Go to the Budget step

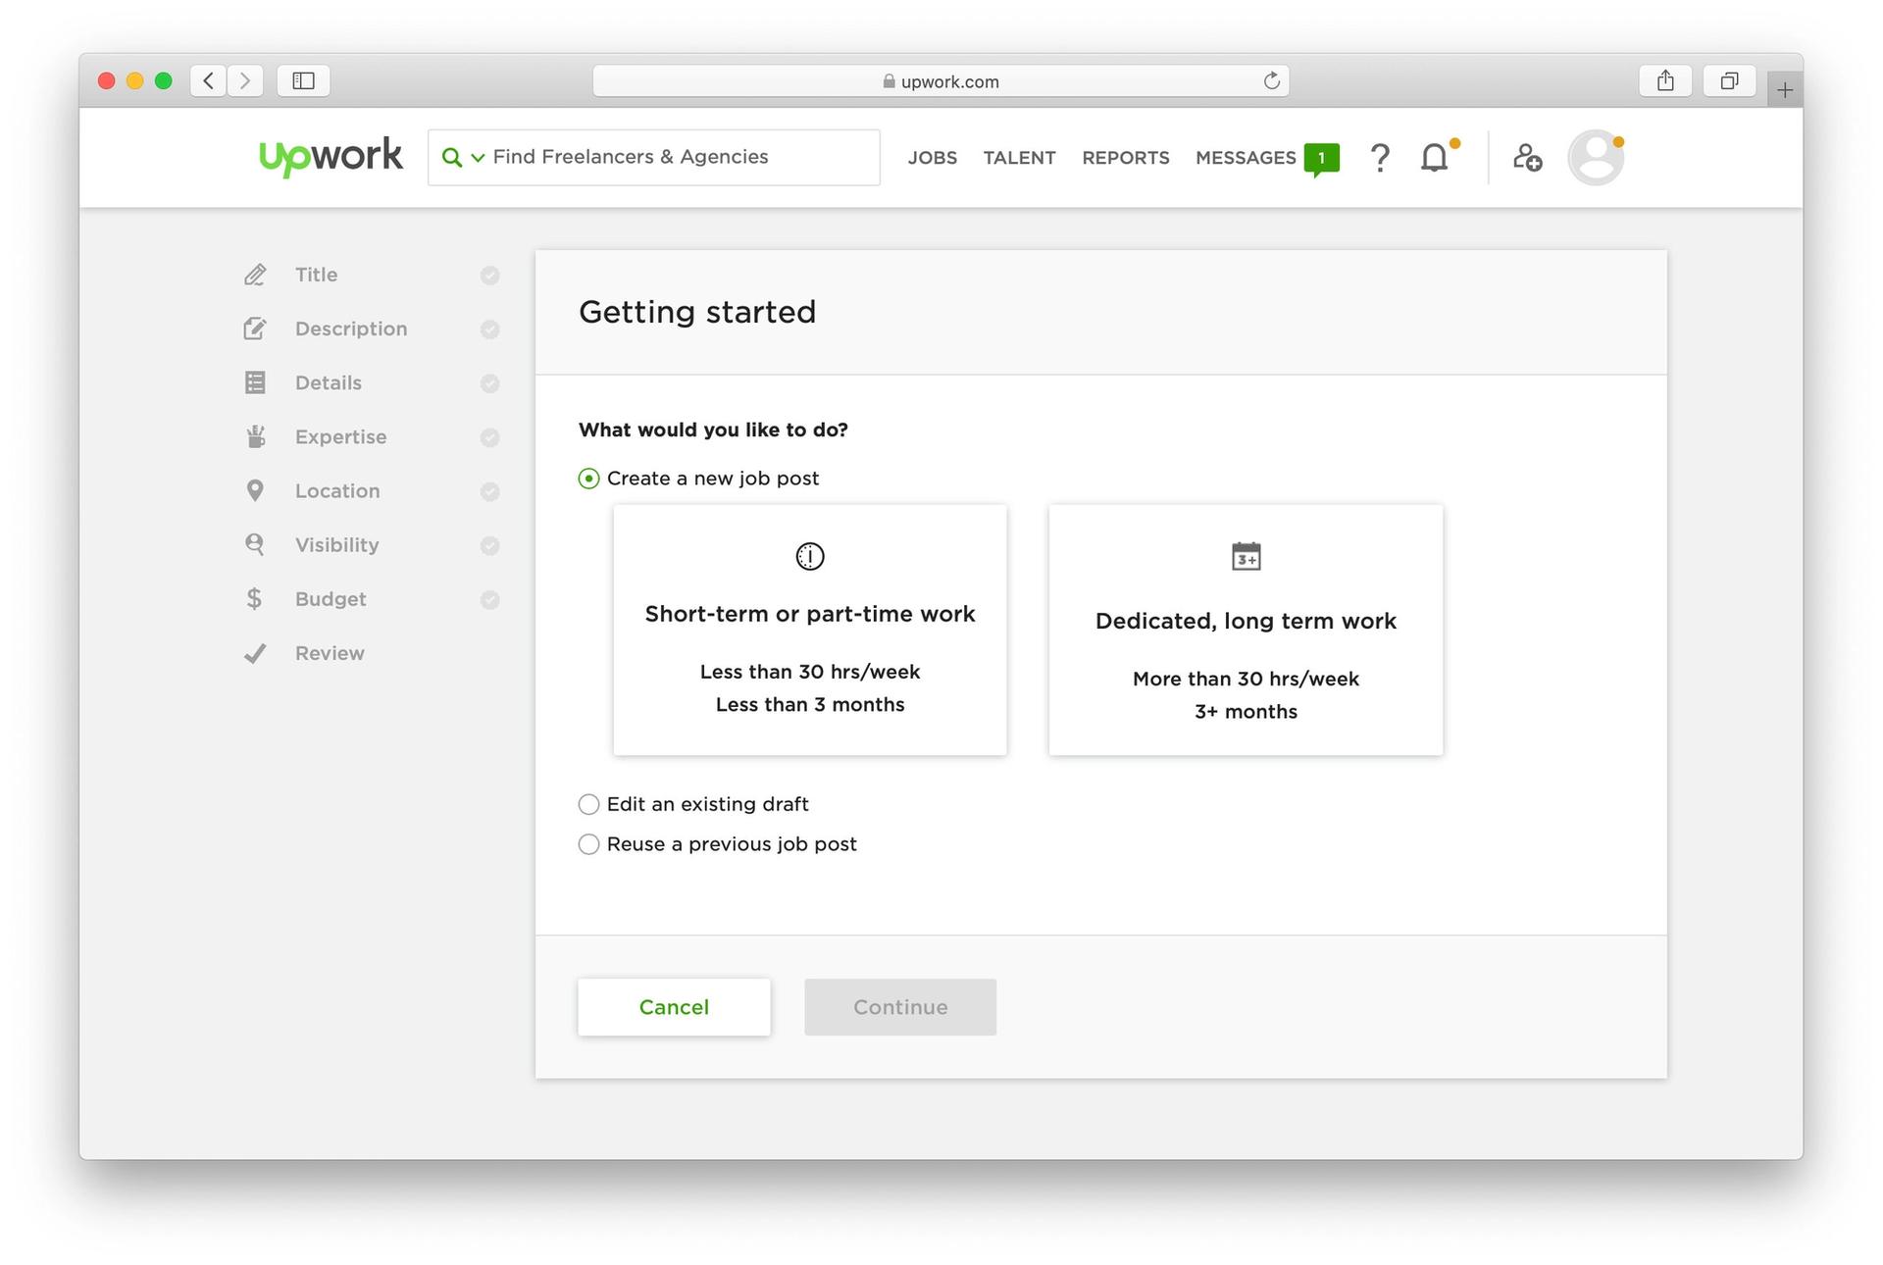331,599
